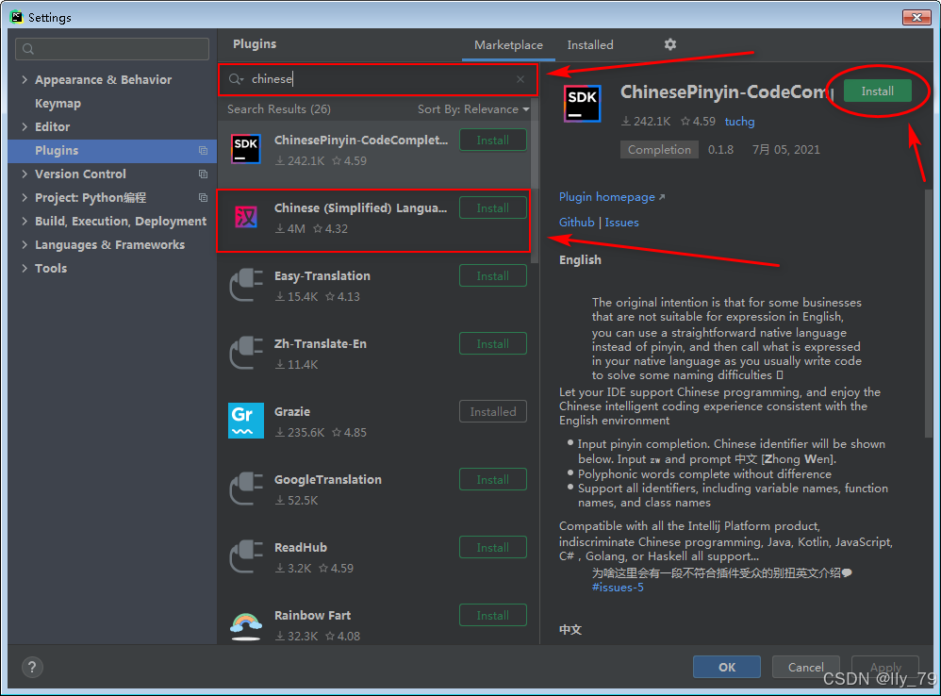Image resolution: width=941 pixels, height=696 pixels.
Task: Click the search magnifier icon in plugin search
Action: tap(236, 79)
